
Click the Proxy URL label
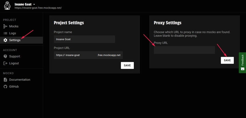coord(161,43)
